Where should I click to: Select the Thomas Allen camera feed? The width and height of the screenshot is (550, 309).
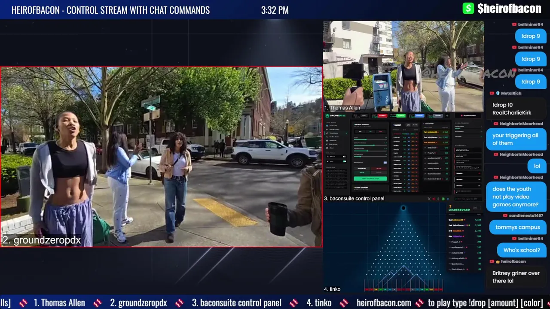pos(403,66)
